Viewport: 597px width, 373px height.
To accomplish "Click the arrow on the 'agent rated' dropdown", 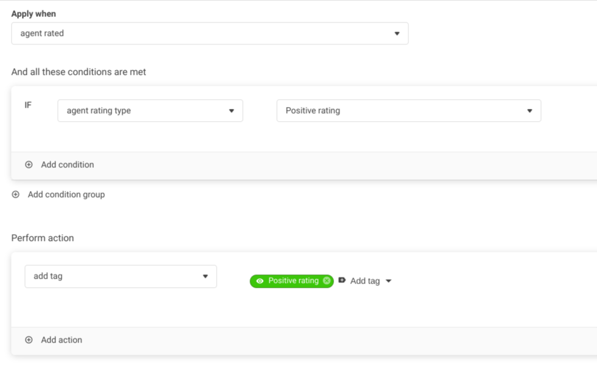I will [x=397, y=33].
